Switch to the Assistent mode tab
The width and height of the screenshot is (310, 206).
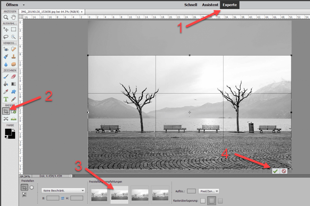(x=210, y=5)
